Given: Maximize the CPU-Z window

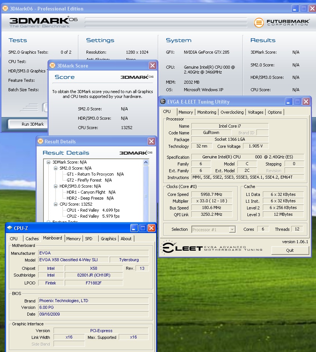Looking at the screenshot, I should pos(143,228).
